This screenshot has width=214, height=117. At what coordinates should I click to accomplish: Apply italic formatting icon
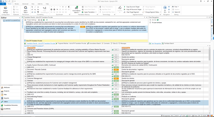click(x=35, y=7)
